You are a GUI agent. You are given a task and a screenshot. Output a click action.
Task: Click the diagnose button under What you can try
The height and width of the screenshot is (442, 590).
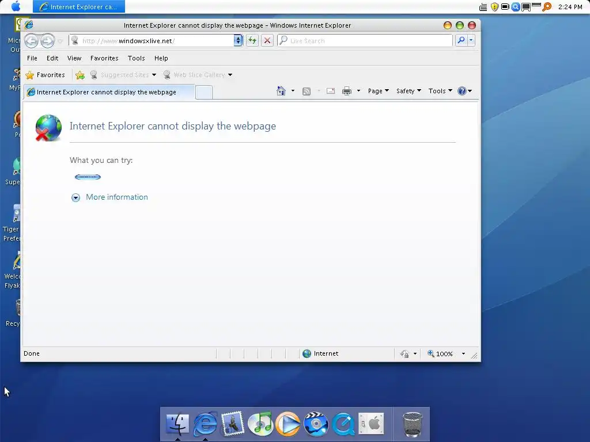click(x=88, y=177)
